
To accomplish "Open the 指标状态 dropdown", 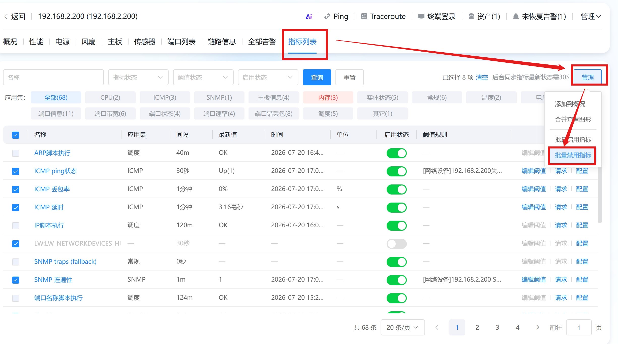I will (x=138, y=77).
